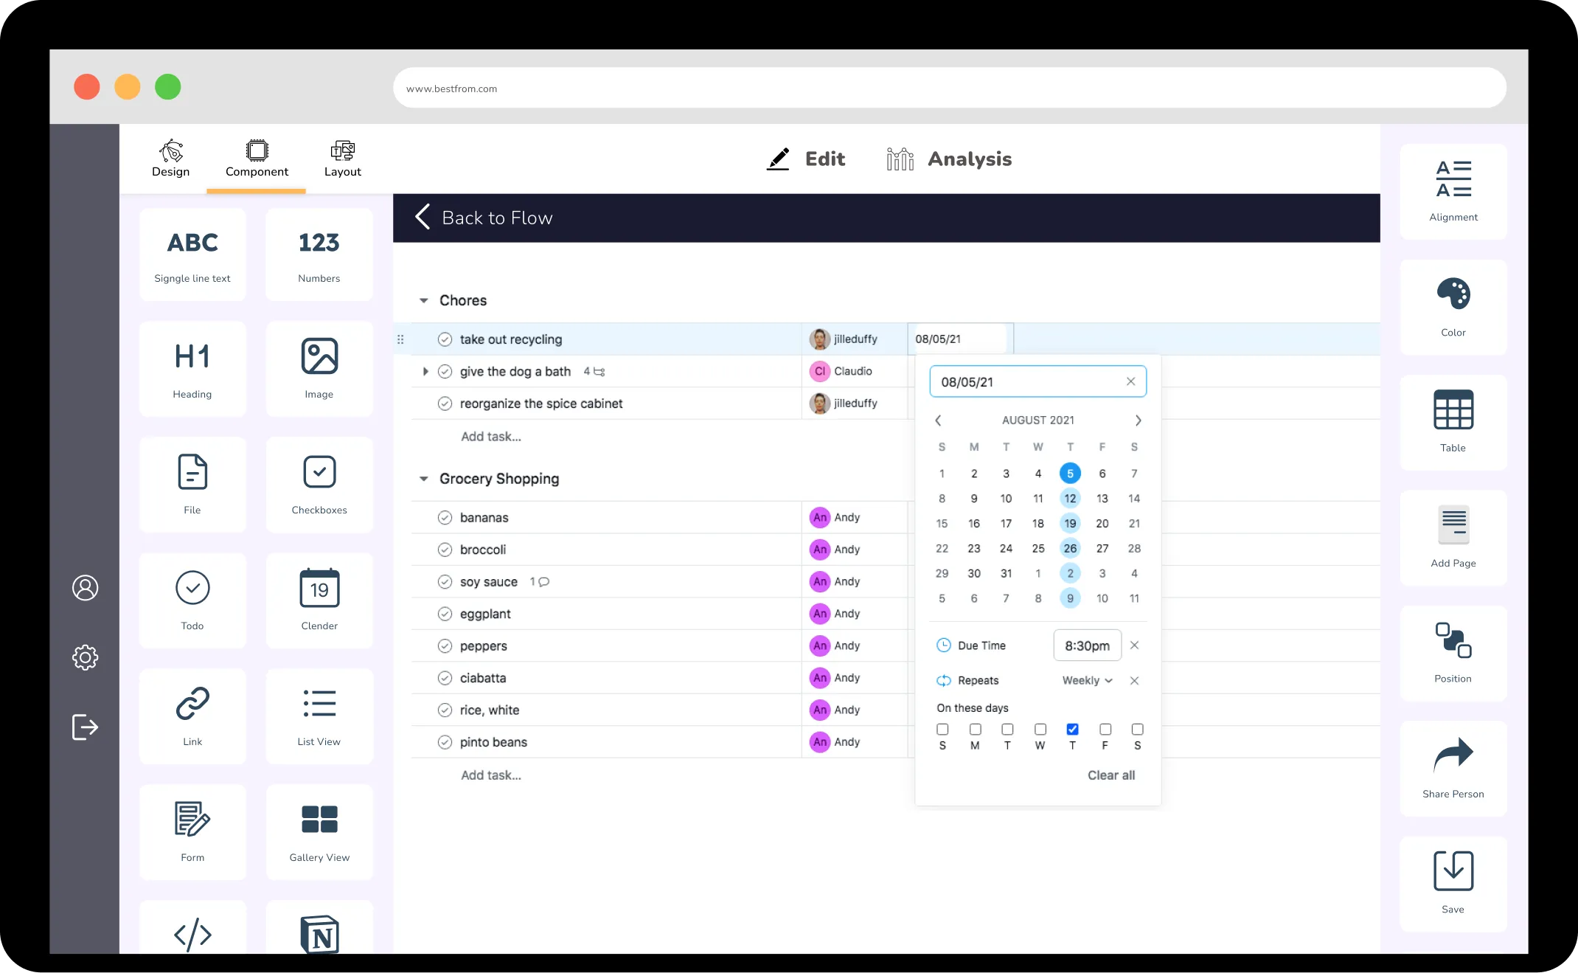The width and height of the screenshot is (1578, 973).
Task: Open the Weekly repeats dropdown
Action: [1087, 680]
